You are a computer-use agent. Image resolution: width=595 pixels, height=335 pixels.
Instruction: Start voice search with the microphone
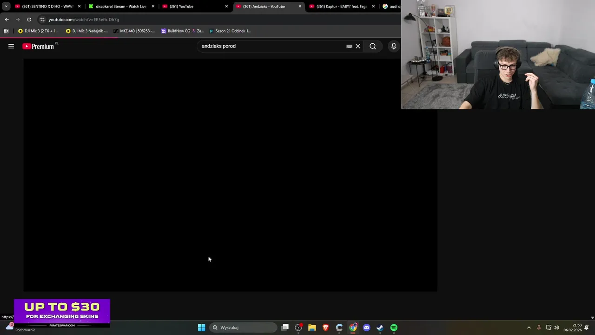pos(394,46)
